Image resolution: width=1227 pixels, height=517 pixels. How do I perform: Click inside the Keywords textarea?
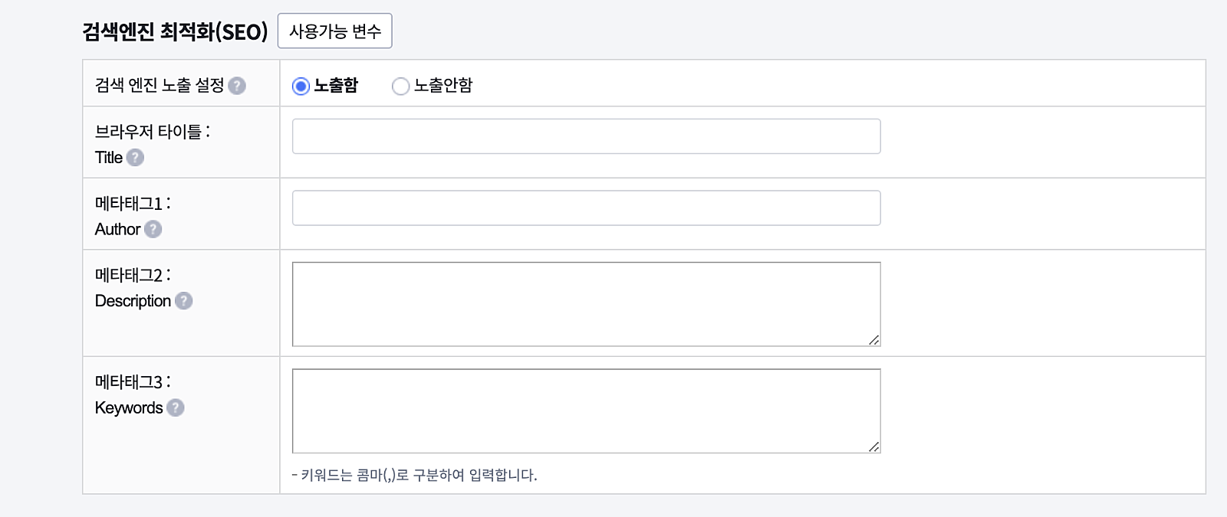pos(586,411)
